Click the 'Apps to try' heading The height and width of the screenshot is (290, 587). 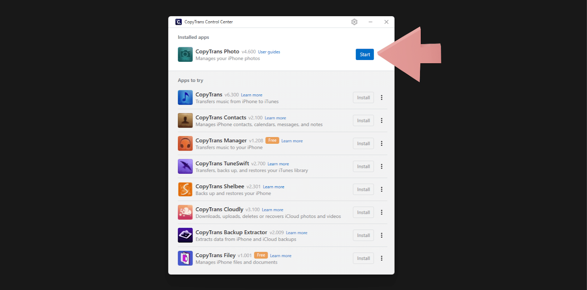[190, 80]
